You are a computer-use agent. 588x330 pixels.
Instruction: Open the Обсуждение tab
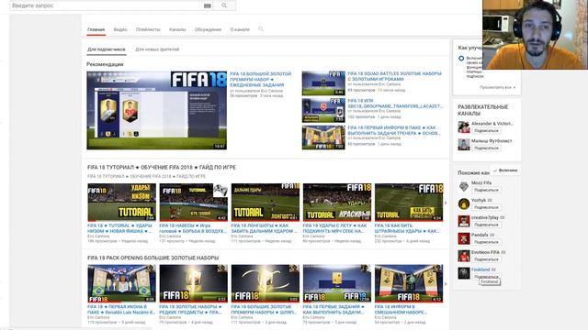coord(208,29)
